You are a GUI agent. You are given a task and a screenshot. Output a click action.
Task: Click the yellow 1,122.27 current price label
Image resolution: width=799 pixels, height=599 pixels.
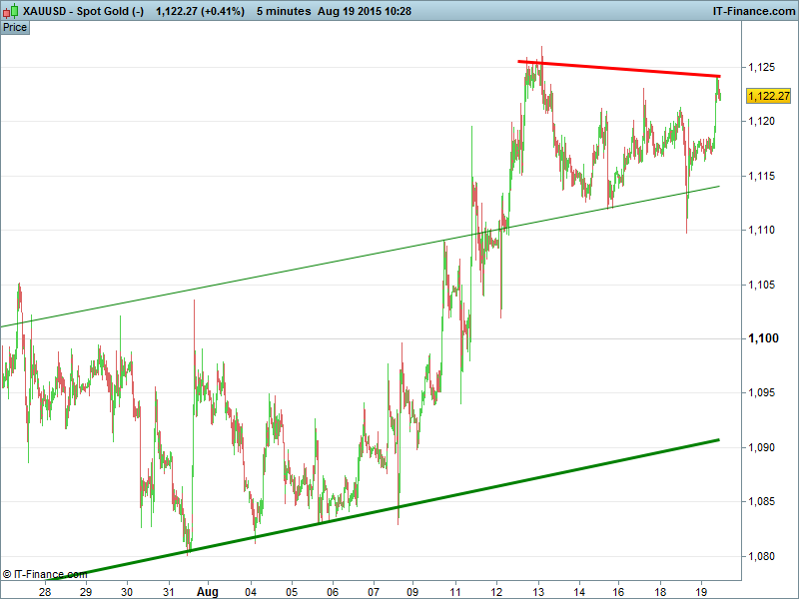click(768, 97)
